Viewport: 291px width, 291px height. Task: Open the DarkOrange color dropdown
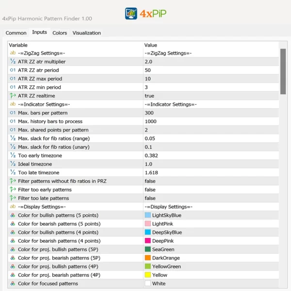pyautogui.click(x=165, y=258)
